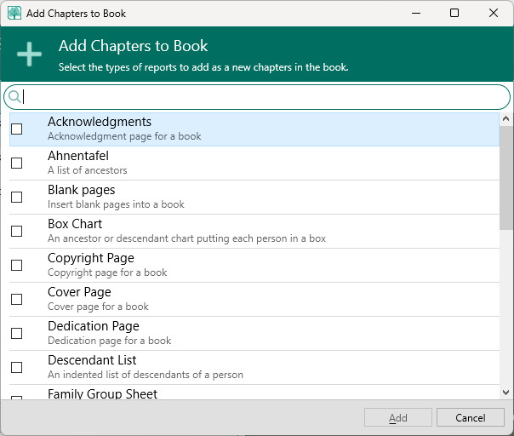Enable the Descendant List checkbox
Viewport: 514px width, 436px height.
coord(17,368)
